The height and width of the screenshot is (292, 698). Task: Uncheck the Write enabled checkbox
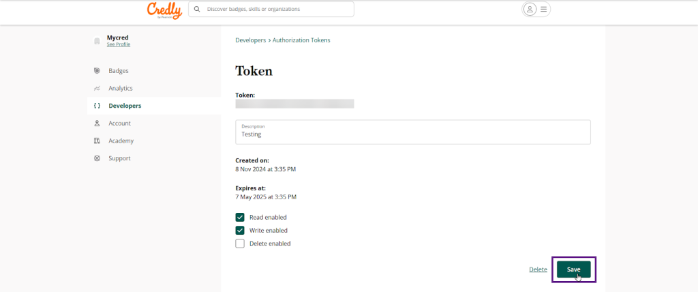(x=240, y=231)
